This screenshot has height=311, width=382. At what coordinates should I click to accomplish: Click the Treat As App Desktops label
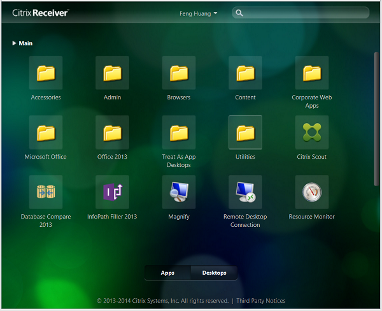[179, 161]
